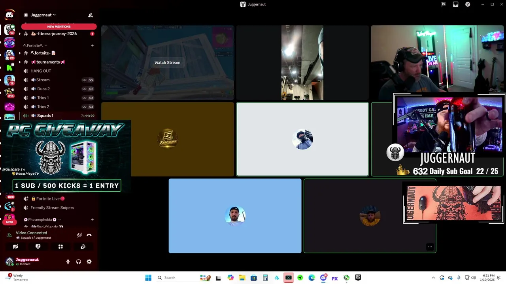The image size is (506, 284).
Task: Join the Trios 1 voice channel
Action: click(59, 98)
